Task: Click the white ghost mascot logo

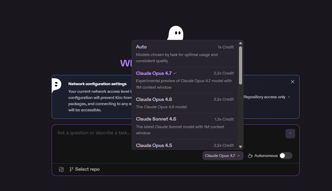Action: click(176, 33)
